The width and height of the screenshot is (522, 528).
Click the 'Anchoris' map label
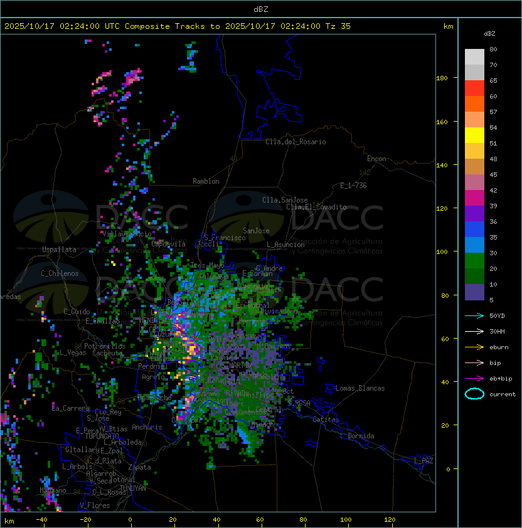[147, 427]
